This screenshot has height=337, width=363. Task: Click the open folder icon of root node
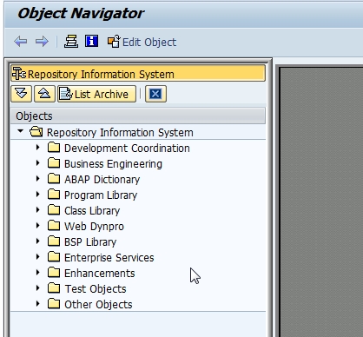pos(36,132)
